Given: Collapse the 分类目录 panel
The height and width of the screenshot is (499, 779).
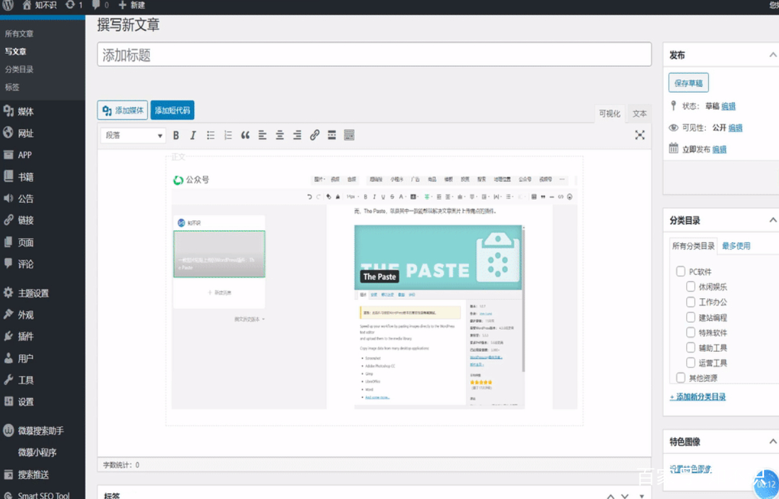Looking at the screenshot, I should [x=773, y=220].
